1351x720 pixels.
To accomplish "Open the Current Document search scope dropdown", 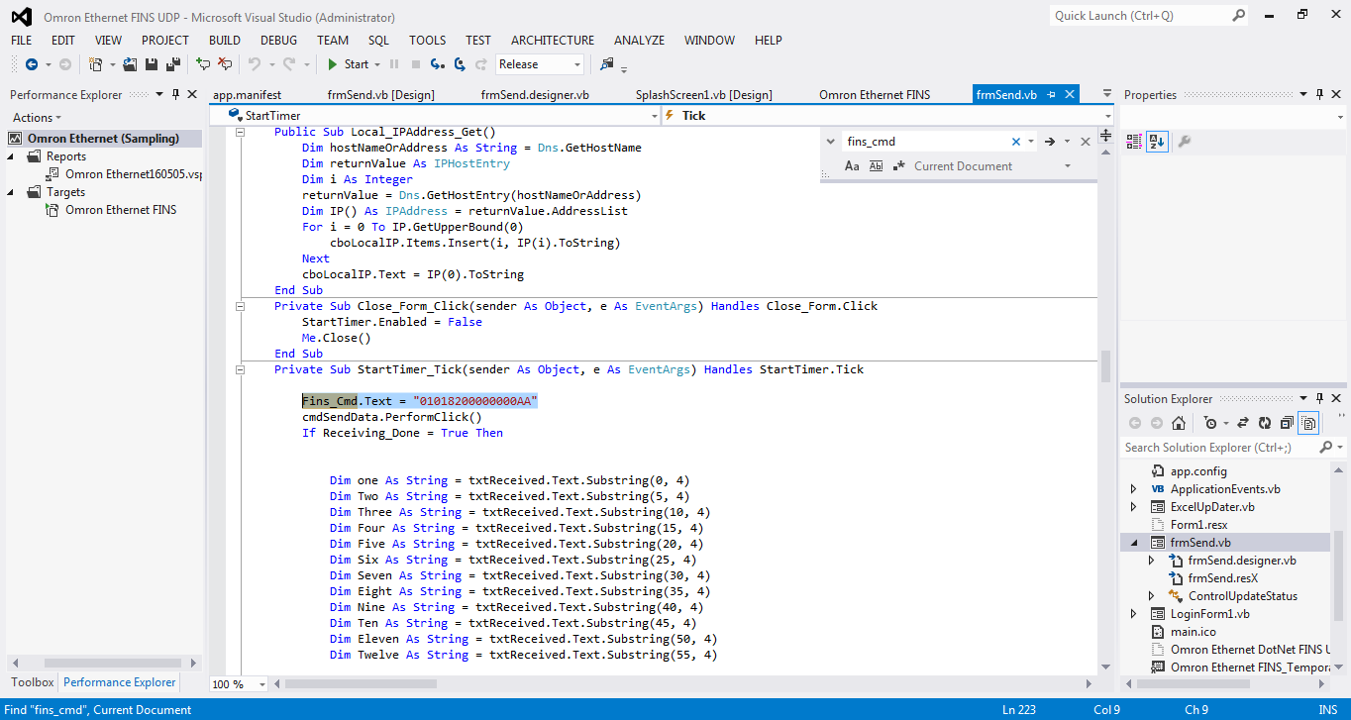I will tap(1068, 166).
